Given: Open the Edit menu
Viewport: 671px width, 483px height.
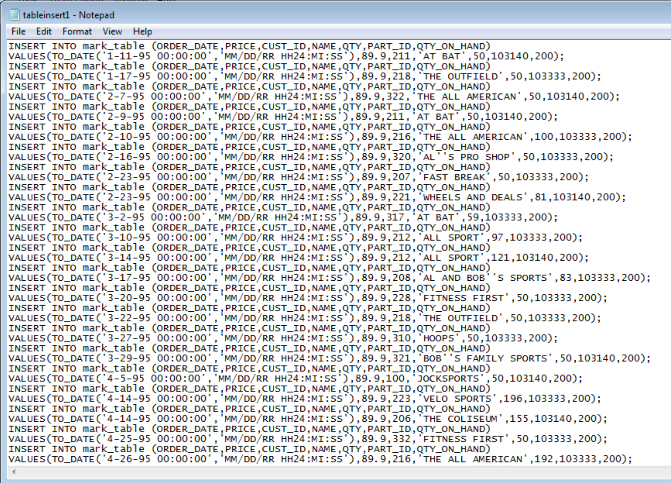Looking at the screenshot, I should tap(44, 31).
